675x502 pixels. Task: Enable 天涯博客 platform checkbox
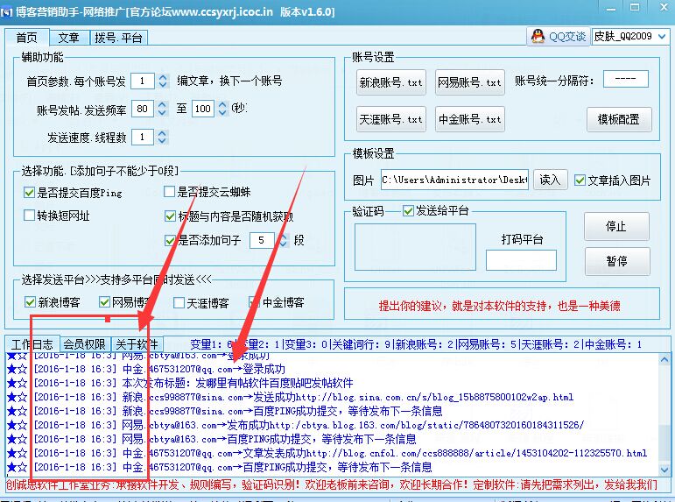pyautogui.click(x=179, y=303)
